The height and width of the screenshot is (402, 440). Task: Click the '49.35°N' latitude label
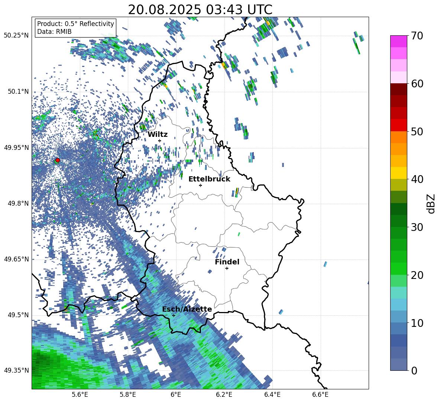16,370
